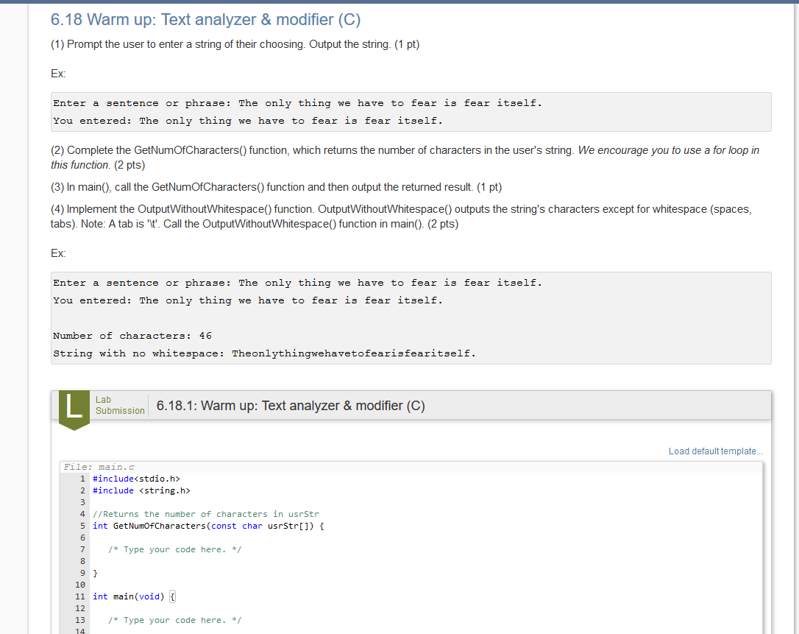Click line number 11 in the gutter

point(80,596)
